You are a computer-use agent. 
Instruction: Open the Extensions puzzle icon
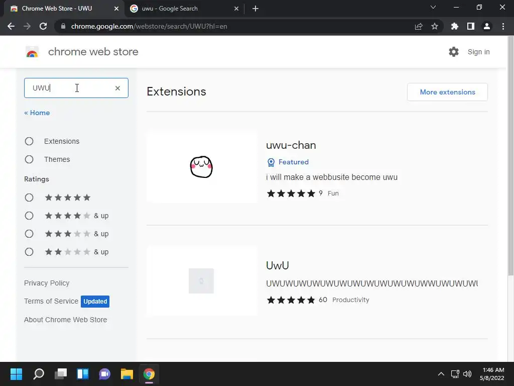[454, 26]
